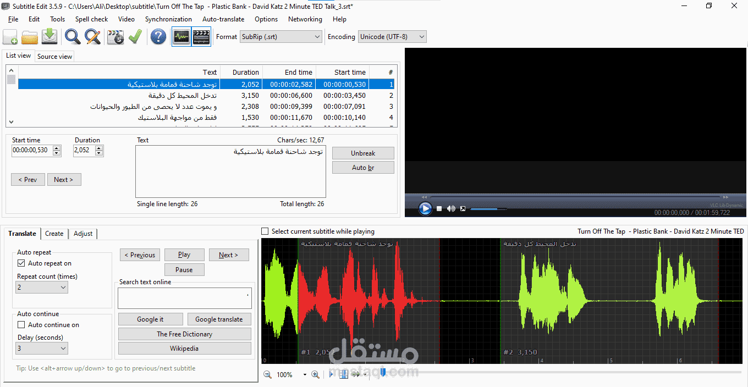Click the Wikipedia button
748x387 pixels.
[184, 349]
